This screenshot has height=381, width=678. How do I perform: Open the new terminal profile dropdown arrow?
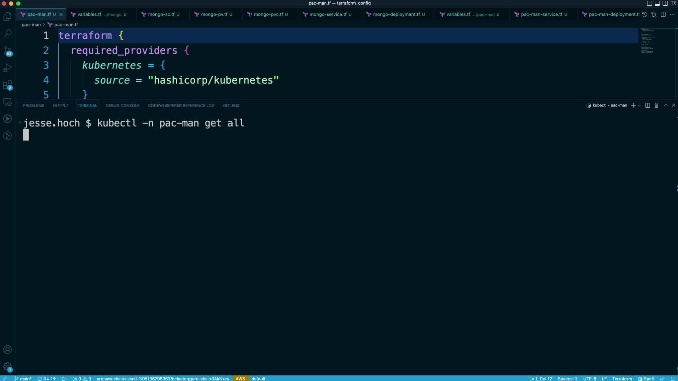tap(639, 105)
